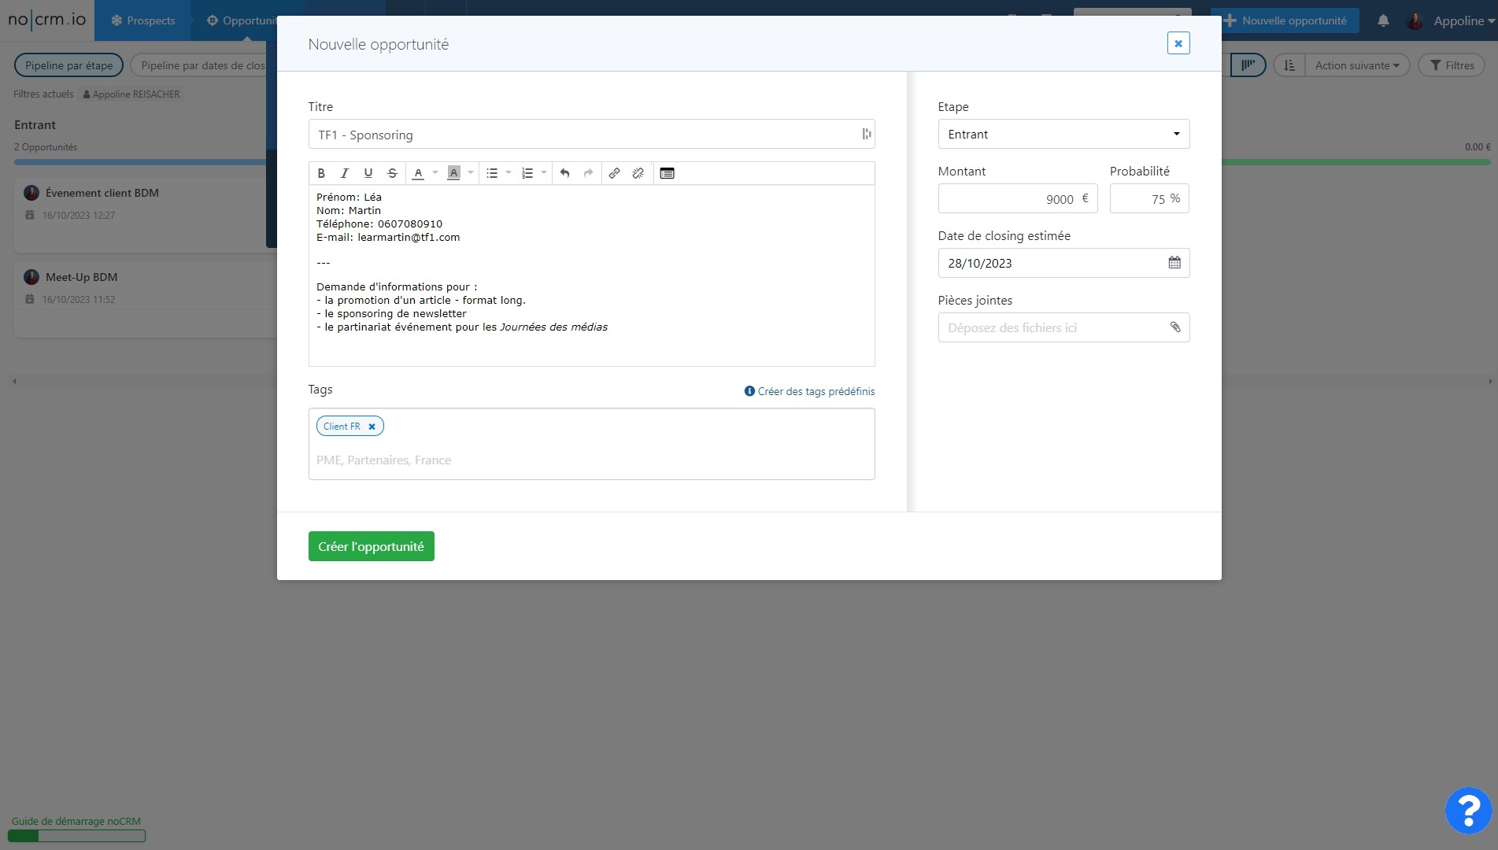Apply italic formatting in the editor

click(x=344, y=173)
